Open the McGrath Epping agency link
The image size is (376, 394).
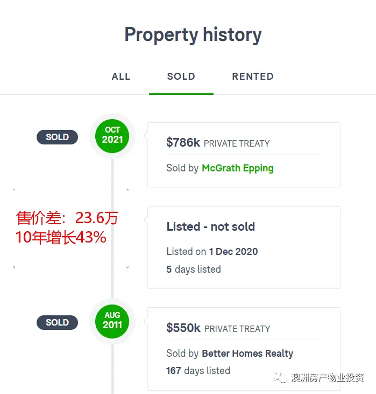[238, 168]
